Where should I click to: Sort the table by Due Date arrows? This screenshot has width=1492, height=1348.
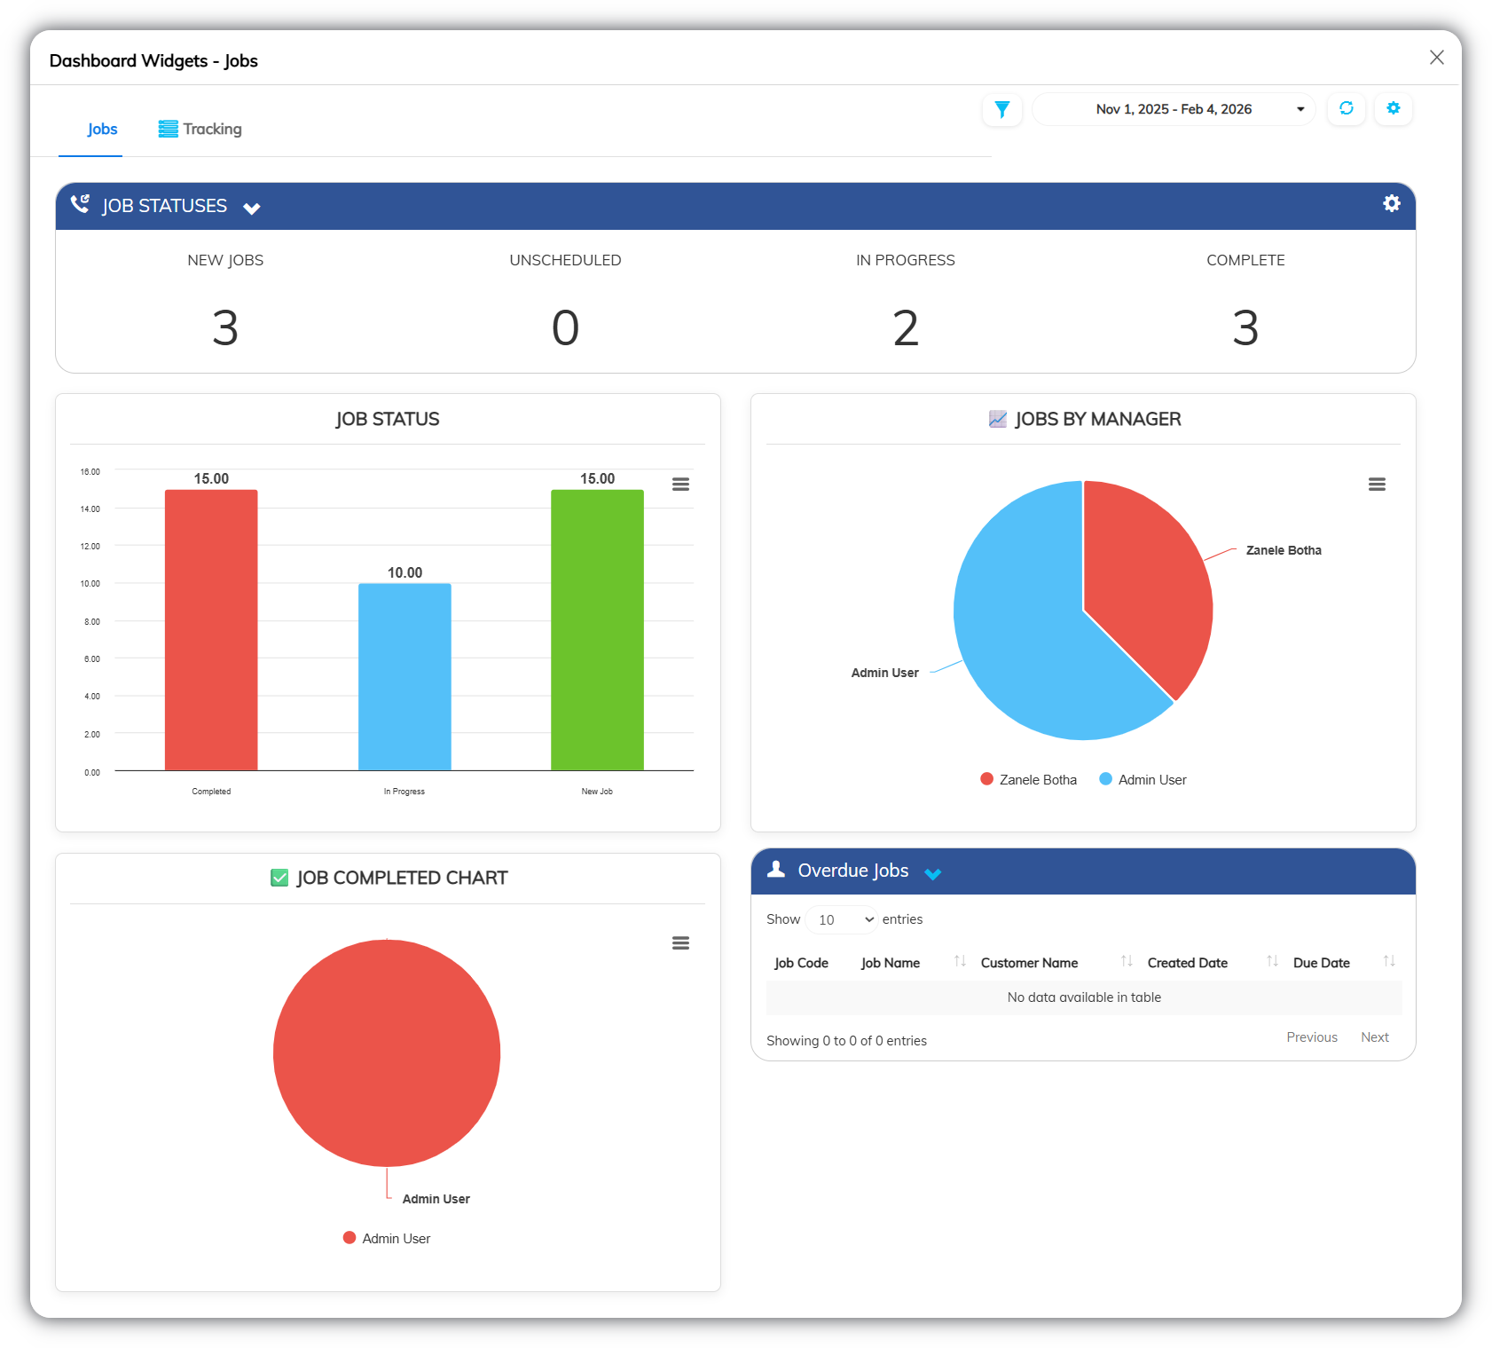[1389, 961]
